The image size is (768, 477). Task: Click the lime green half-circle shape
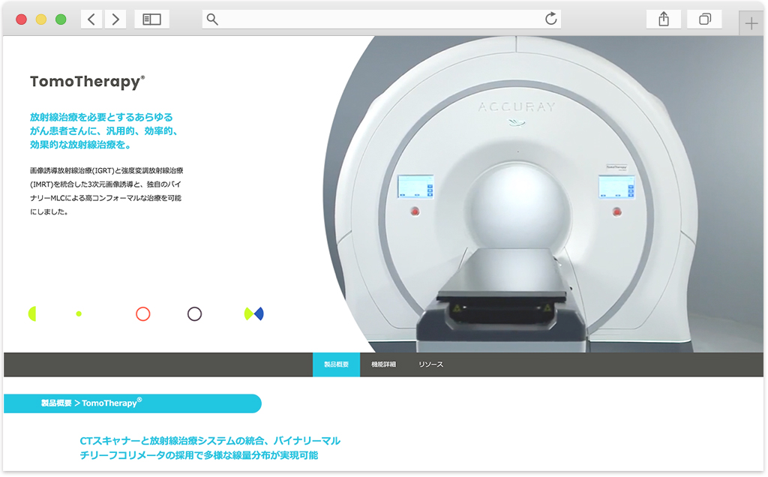32,314
